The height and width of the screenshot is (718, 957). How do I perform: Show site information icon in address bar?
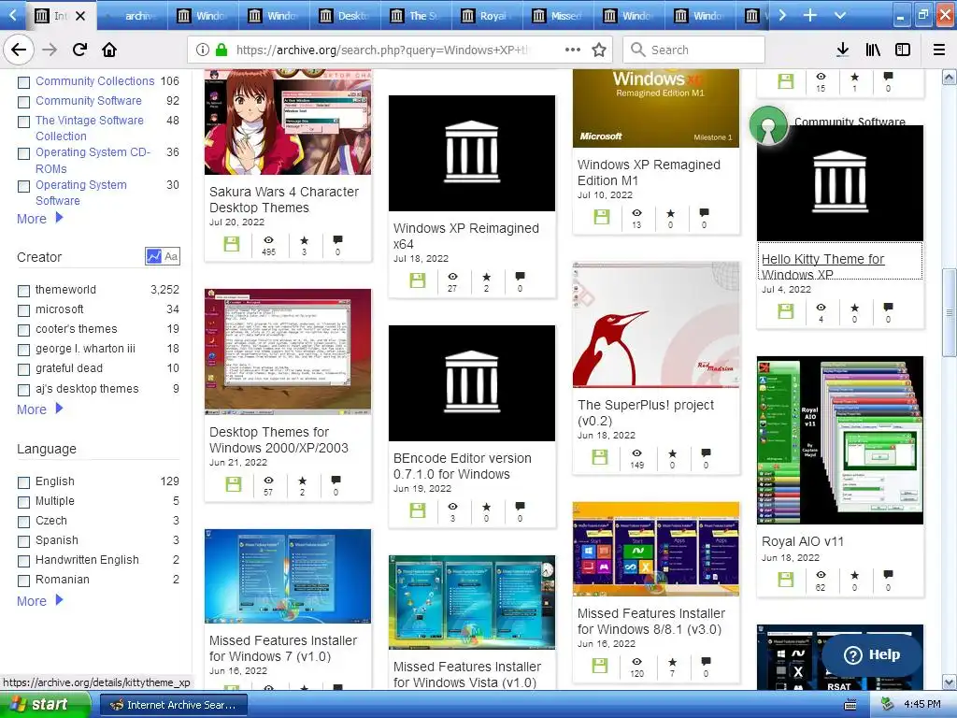coord(202,50)
